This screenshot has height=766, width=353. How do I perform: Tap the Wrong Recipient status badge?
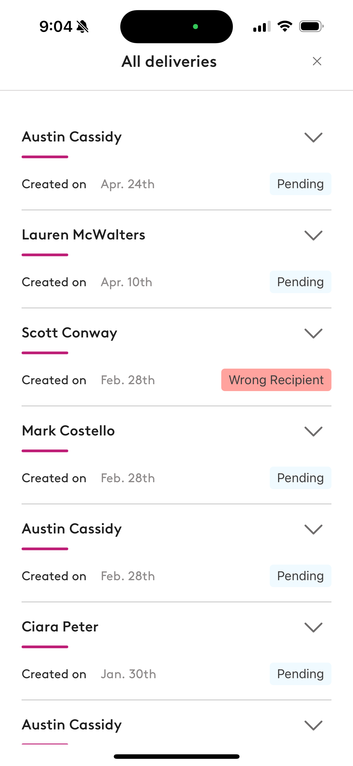276,380
